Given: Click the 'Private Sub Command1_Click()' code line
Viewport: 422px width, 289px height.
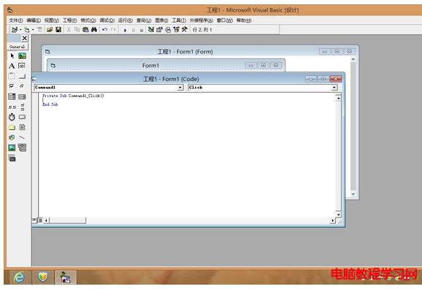Looking at the screenshot, I should pyautogui.click(x=73, y=96).
